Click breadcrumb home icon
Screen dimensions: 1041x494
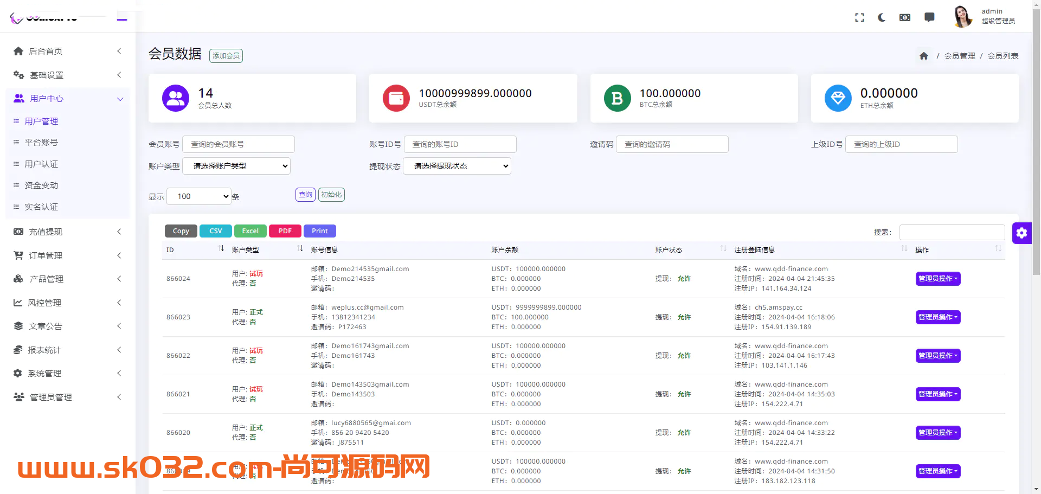point(924,56)
